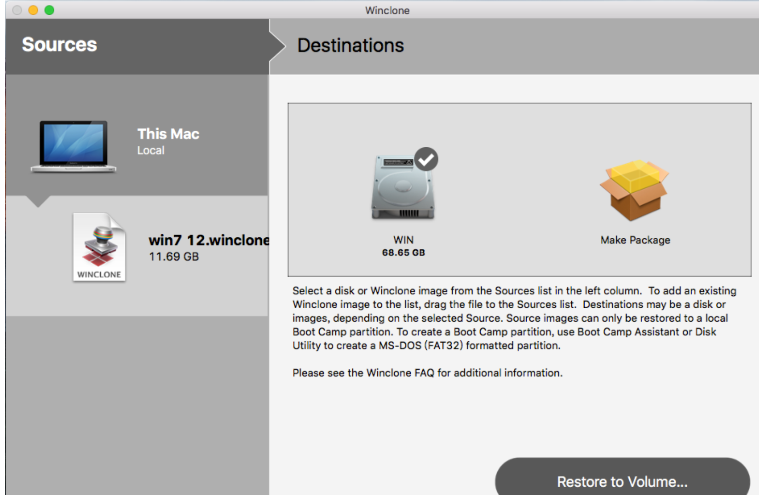Select the This Mac laptop icon
Image resolution: width=759 pixels, height=495 pixels.
pyautogui.click(x=74, y=146)
